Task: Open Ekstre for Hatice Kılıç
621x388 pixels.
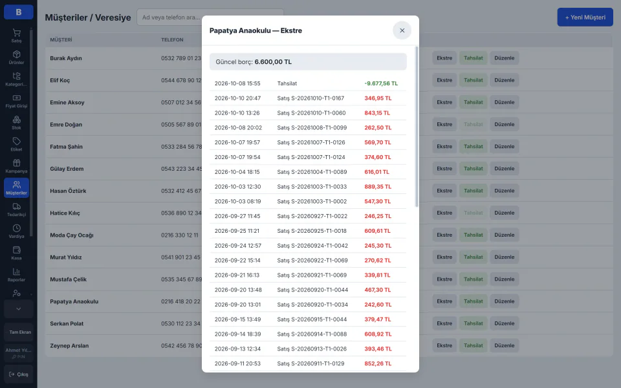Action: 444,213
